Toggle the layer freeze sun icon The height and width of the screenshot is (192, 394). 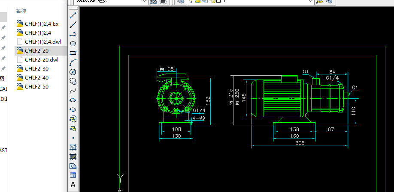pos(198,1)
